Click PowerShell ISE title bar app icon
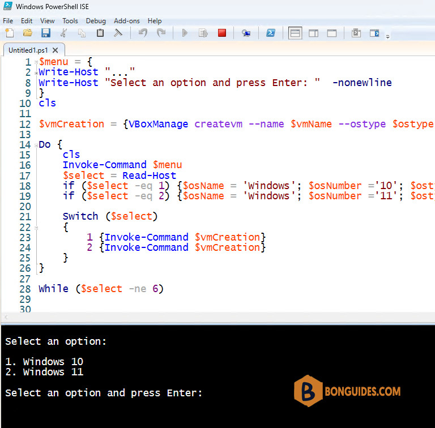 click(8, 6)
